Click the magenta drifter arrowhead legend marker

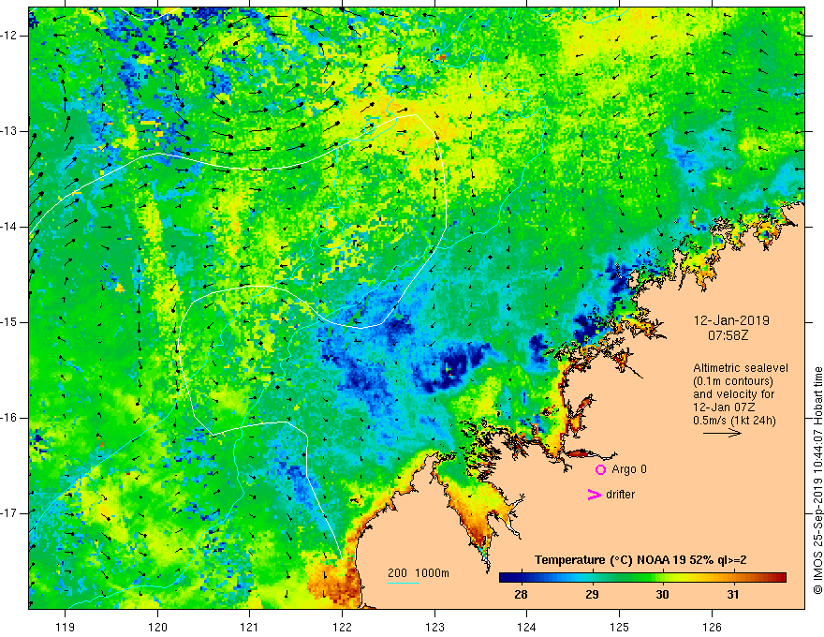tap(594, 495)
